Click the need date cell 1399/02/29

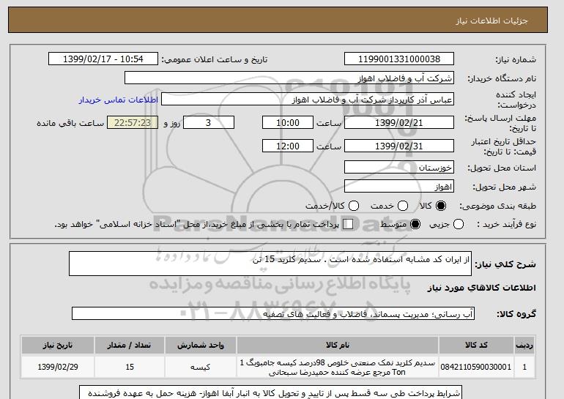pos(58,367)
